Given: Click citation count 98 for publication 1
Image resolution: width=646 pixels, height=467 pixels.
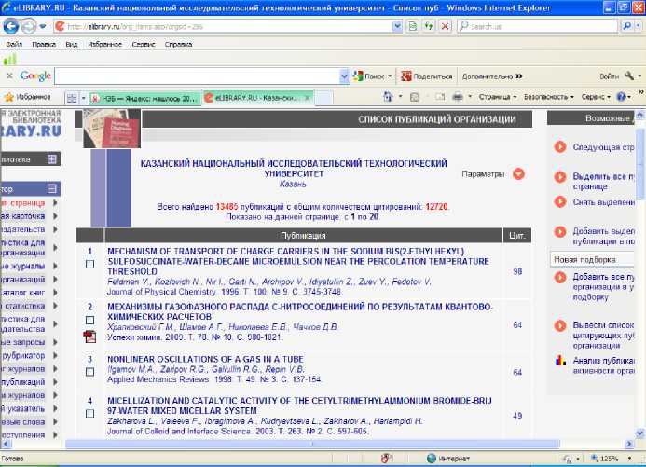Looking at the screenshot, I should 517,271.
